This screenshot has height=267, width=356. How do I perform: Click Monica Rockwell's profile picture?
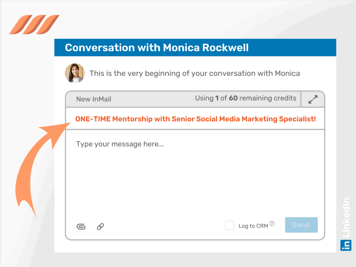click(75, 73)
